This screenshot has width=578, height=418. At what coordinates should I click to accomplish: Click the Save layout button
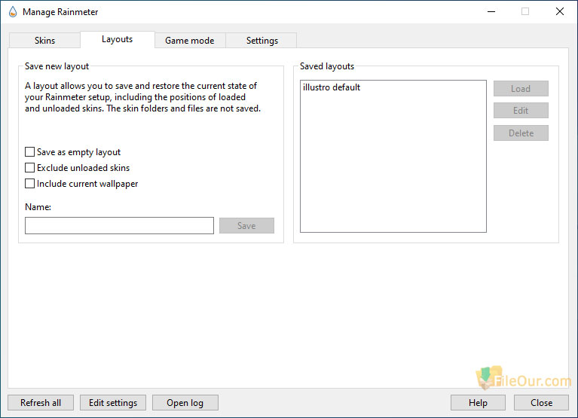[246, 225]
